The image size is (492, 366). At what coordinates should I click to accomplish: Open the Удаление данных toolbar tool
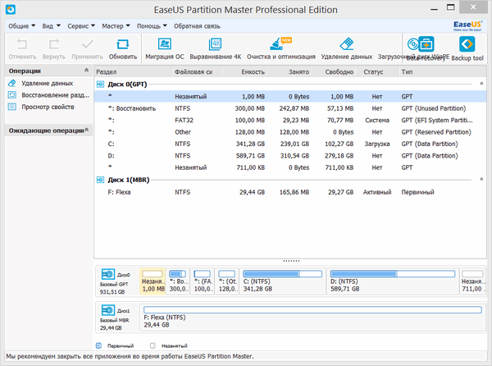tap(346, 44)
